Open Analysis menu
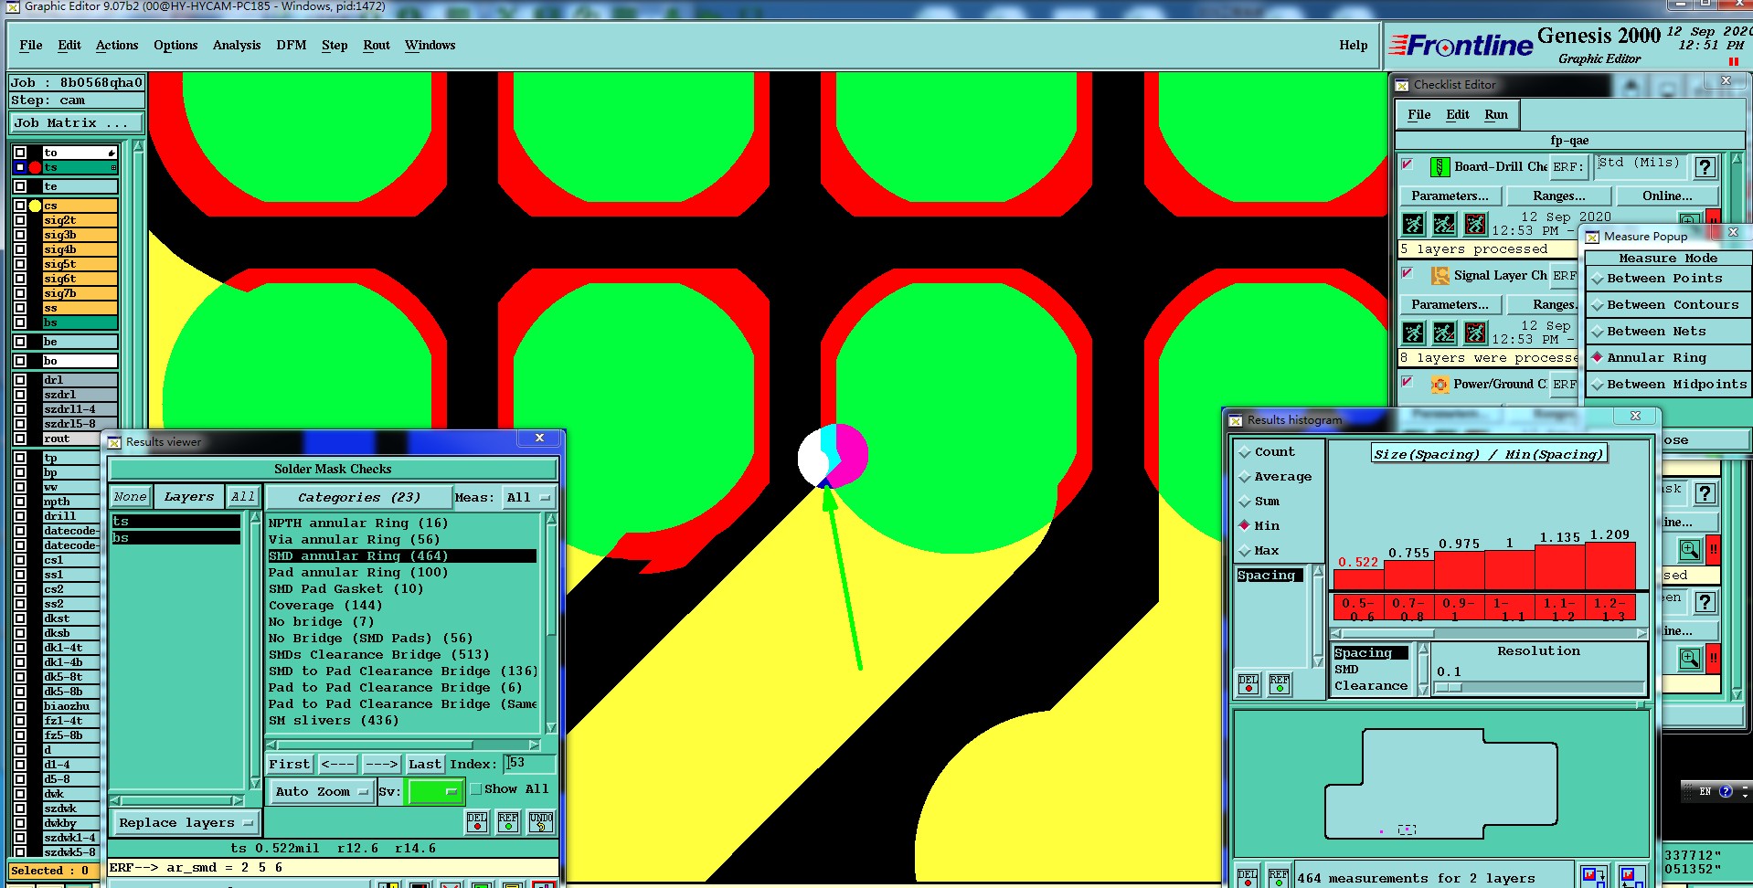 237,46
